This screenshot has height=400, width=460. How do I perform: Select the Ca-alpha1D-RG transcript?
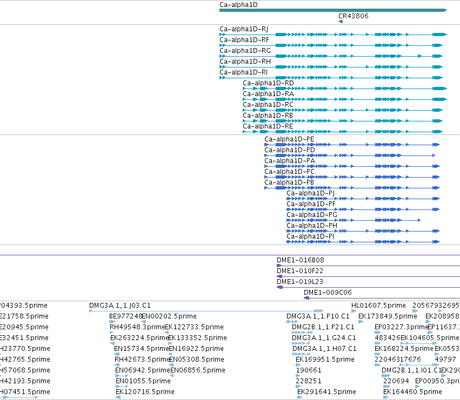coord(331,56)
